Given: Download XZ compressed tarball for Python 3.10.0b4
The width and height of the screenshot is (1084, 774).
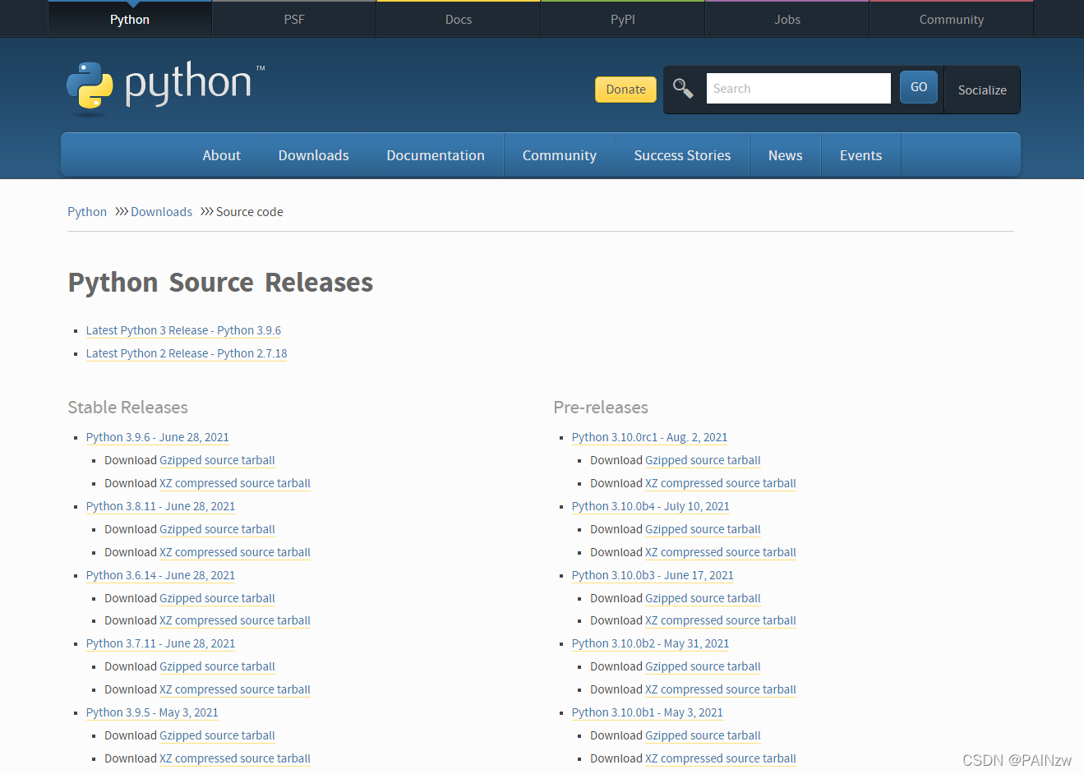Looking at the screenshot, I should 721,552.
